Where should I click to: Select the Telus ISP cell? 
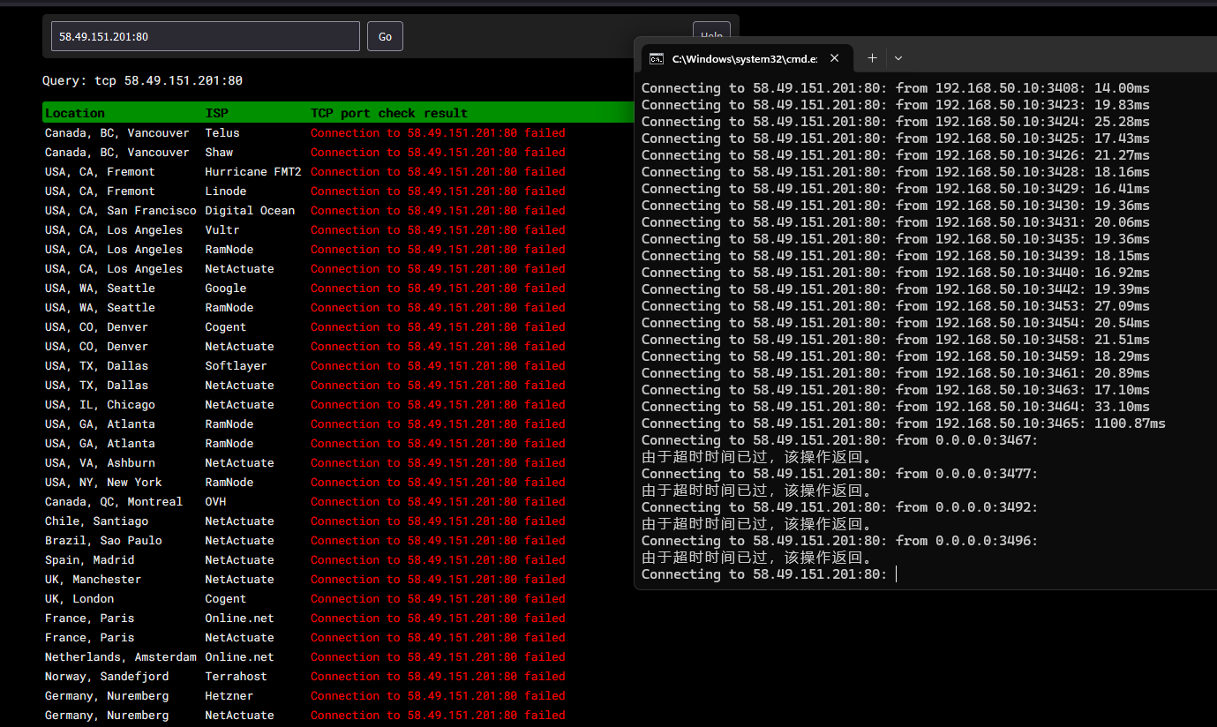tap(222, 133)
